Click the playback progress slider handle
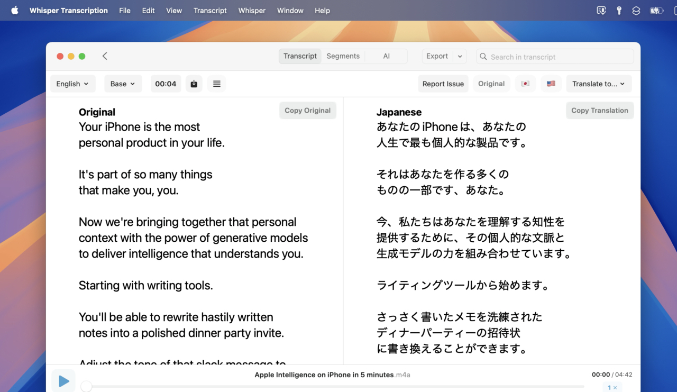 pos(86,387)
